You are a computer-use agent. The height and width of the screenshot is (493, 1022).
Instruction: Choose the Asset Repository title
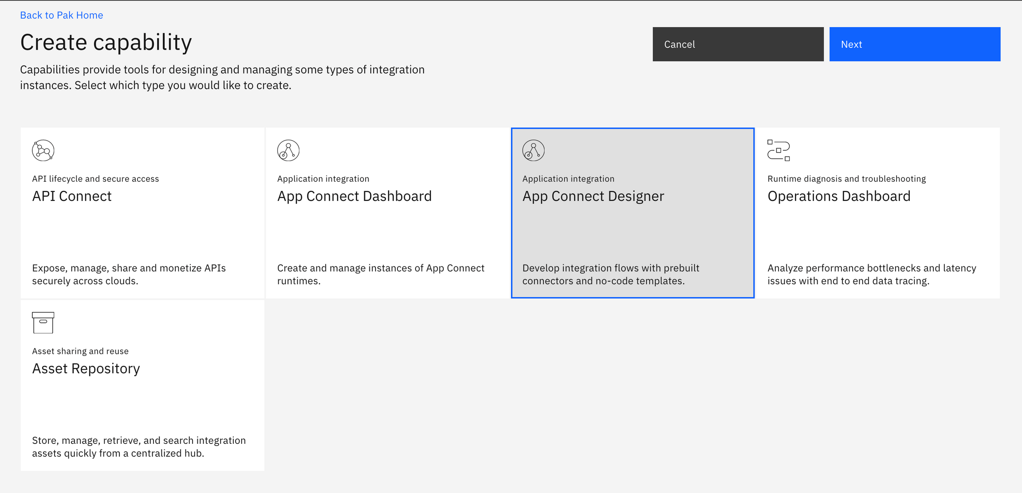point(86,368)
